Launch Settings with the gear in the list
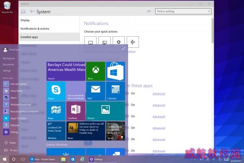The image size is (244, 163). coord(11,132)
